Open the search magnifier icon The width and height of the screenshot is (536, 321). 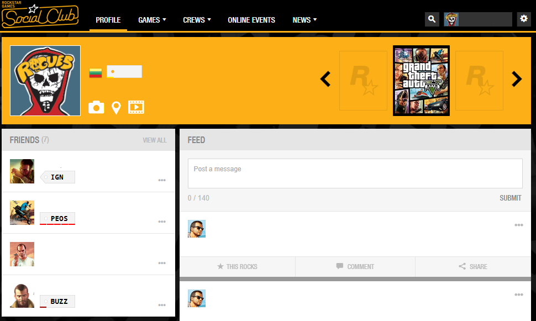pos(432,19)
